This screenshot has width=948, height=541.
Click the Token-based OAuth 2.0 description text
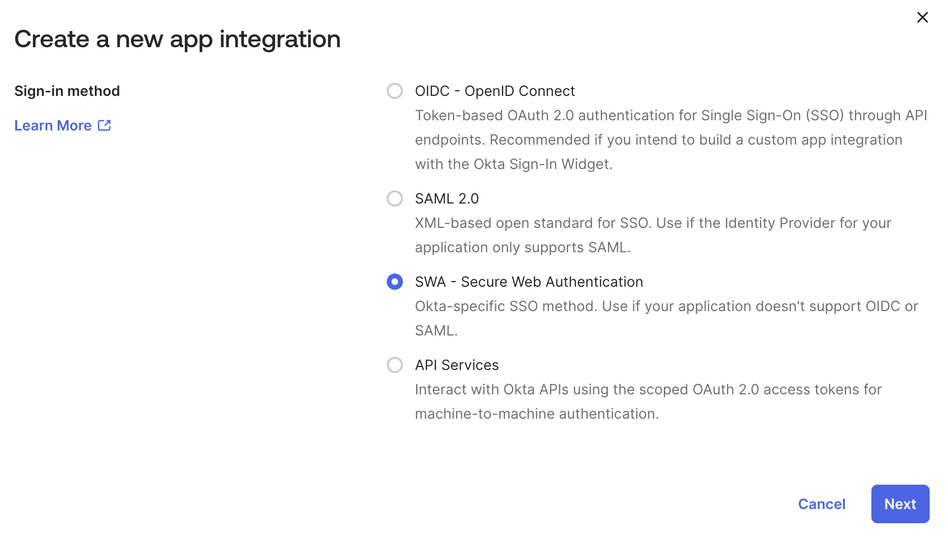670,116
